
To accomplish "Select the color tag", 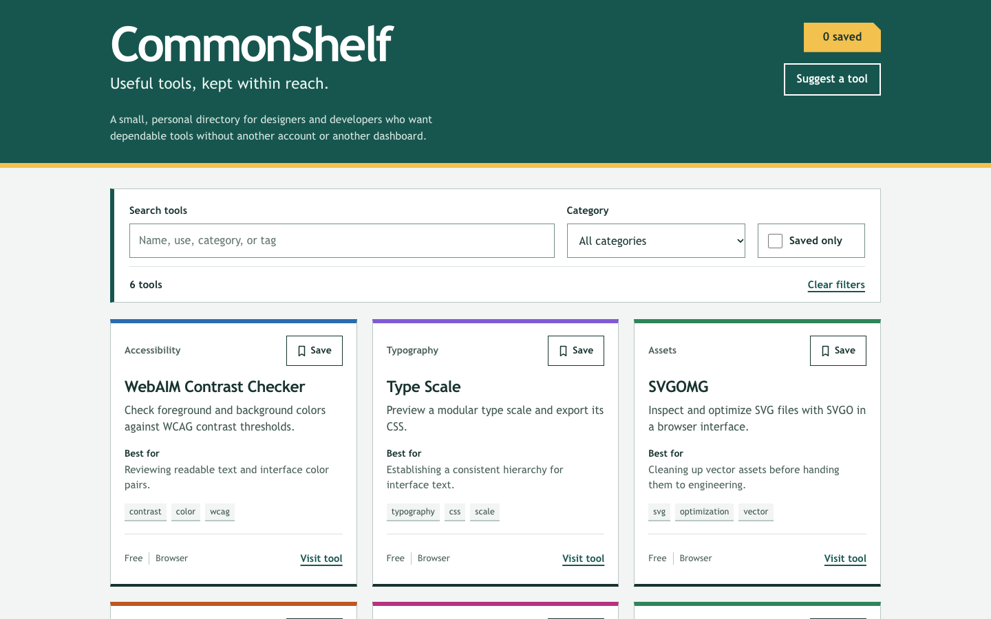I will coord(186,512).
